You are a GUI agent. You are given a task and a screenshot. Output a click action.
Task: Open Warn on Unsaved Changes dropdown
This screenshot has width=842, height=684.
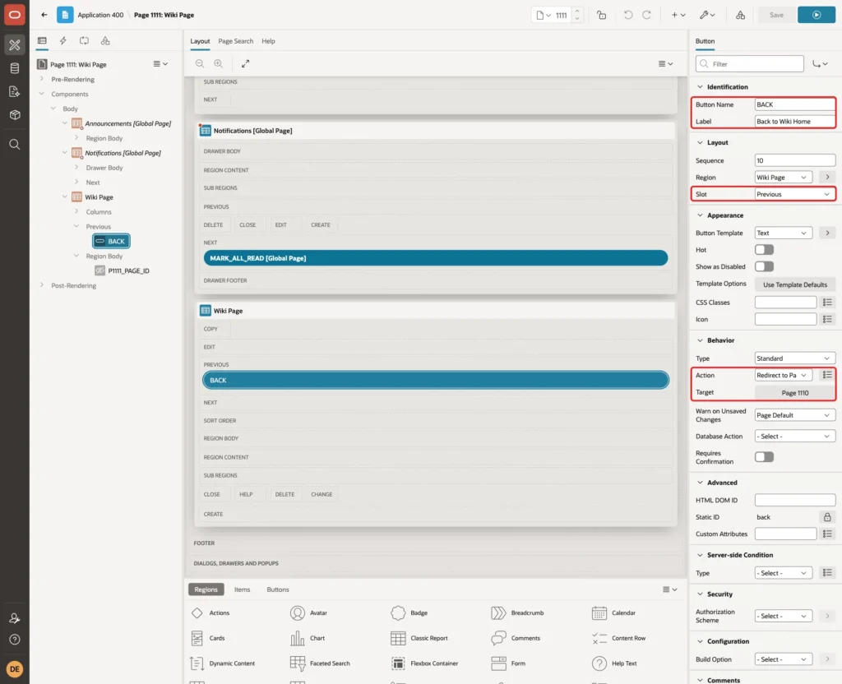795,415
